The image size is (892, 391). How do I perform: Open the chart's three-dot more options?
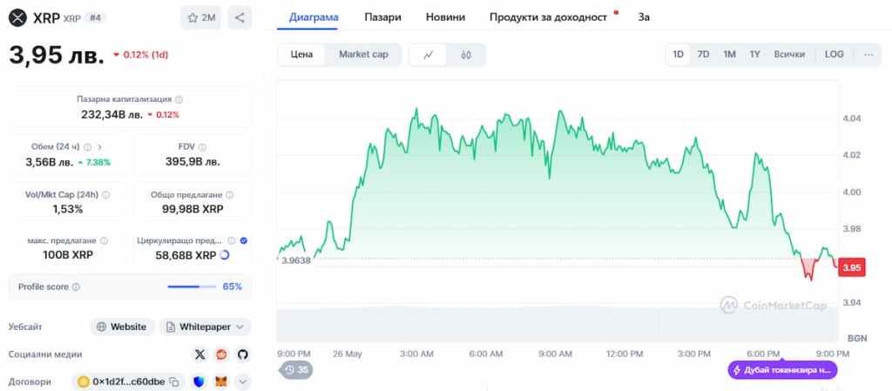point(868,54)
